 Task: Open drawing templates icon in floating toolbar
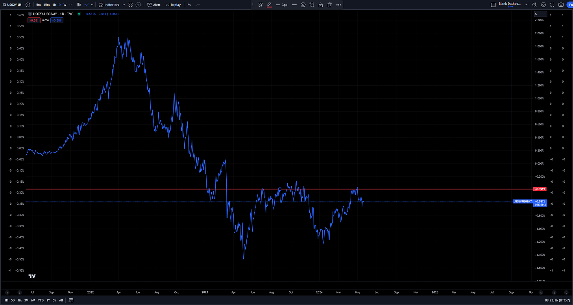click(261, 5)
